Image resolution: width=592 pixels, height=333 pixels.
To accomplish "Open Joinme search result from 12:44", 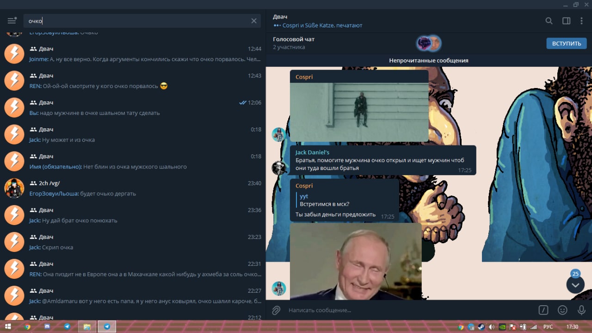I will point(133,54).
